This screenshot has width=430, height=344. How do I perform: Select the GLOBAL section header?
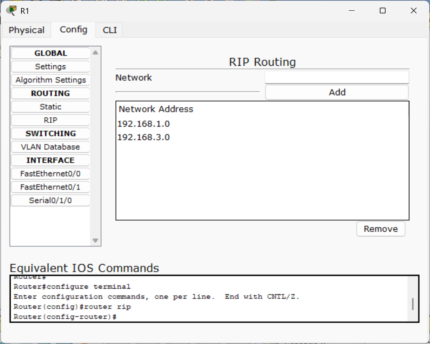click(51, 53)
